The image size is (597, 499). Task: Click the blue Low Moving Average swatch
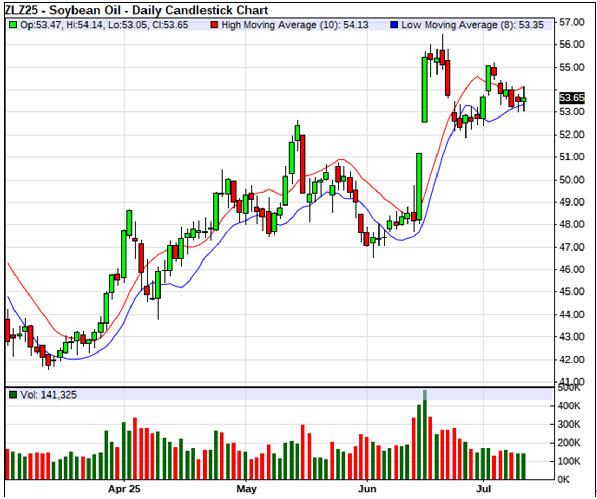395,25
